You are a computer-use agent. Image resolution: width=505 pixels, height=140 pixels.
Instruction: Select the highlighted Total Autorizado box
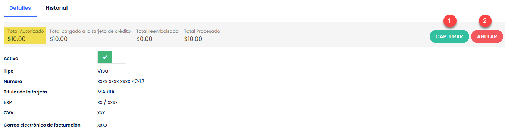[25, 35]
